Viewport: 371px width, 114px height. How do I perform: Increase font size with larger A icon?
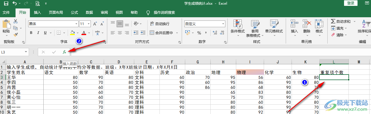pos(95,24)
